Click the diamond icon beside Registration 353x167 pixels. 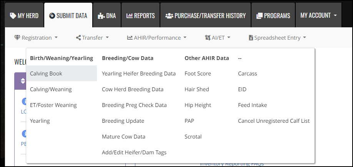(x=17, y=38)
